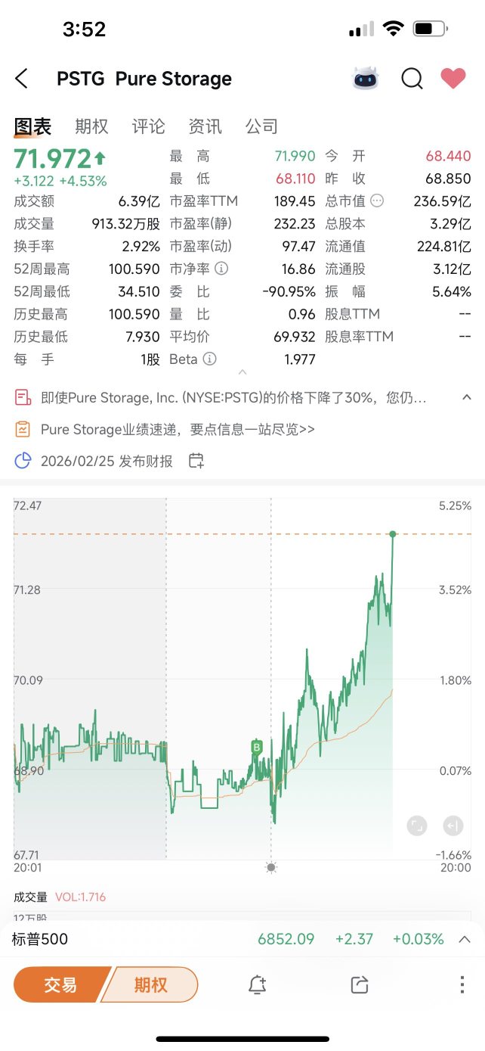Tap the current price 71.972
Image resolution: width=485 pixels, height=1051 pixels.
(x=52, y=159)
